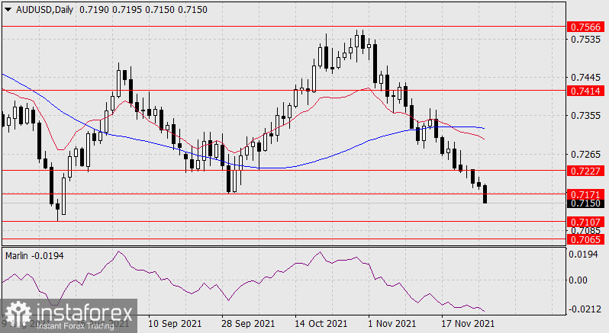This screenshot has width=609, height=333.
Task: Click the 0.7445 value on price axis
Action: pyautogui.click(x=585, y=77)
